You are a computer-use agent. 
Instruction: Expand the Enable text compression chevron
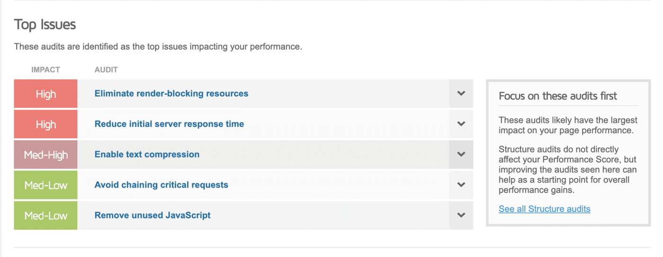click(461, 154)
